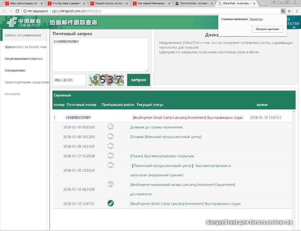Screen dimensions: 301x231
Task: Select sidebar item 'голос за более чем'
Action: tap(26, 47)
